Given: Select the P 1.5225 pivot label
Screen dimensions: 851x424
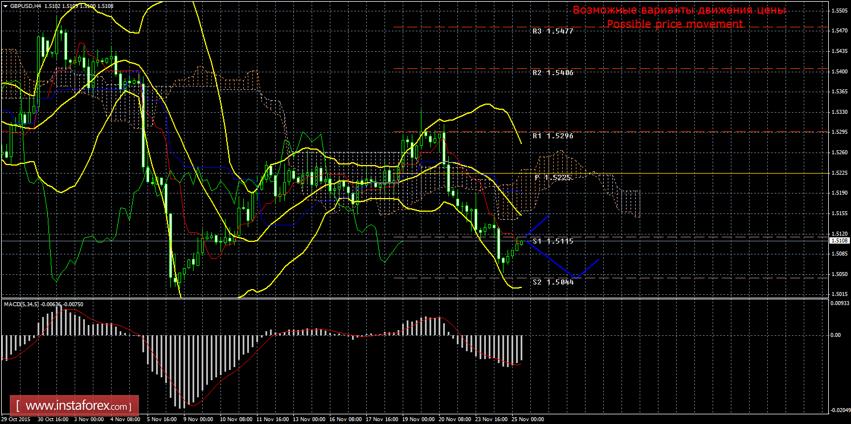Looking at the screenshot, I should 553,178.
